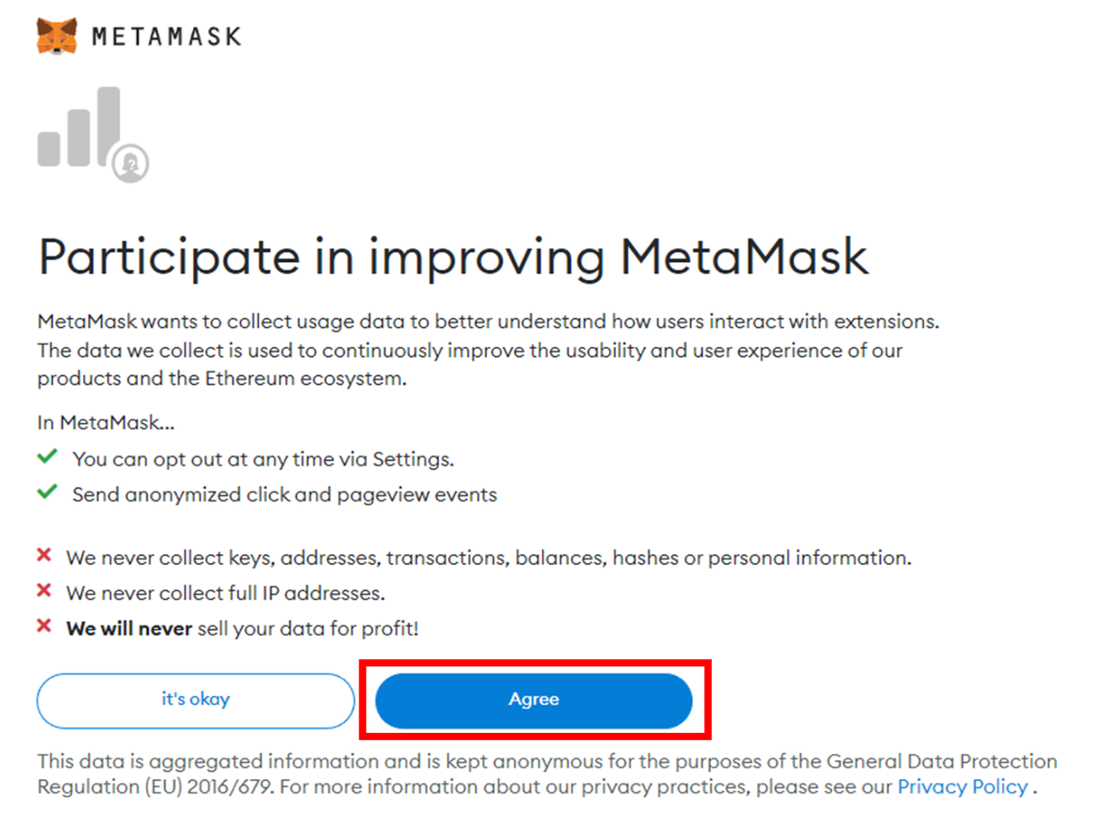Click the usage data description paragraph
The image size is (1111, 824).
[x=488, y=350]
